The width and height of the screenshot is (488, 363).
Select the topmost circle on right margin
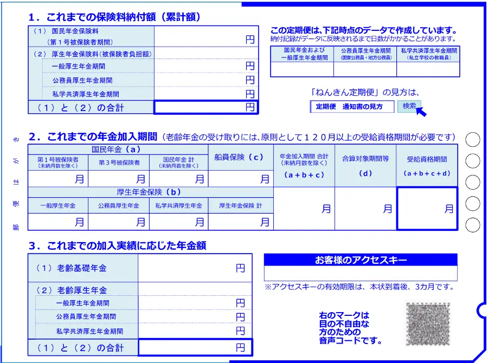(473, 140)
